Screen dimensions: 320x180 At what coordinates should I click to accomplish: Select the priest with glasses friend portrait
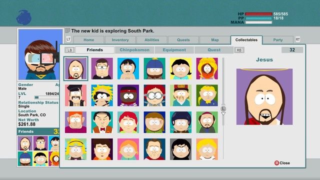point(102,68)
